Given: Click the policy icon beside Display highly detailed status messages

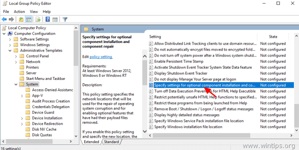Looking at the screenshot, I should pyautogui.click(x=151, y=115).
